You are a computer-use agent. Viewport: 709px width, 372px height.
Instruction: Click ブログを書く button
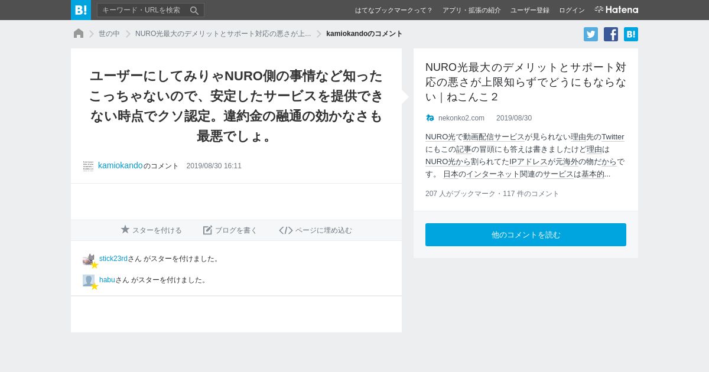click(230, 230)
